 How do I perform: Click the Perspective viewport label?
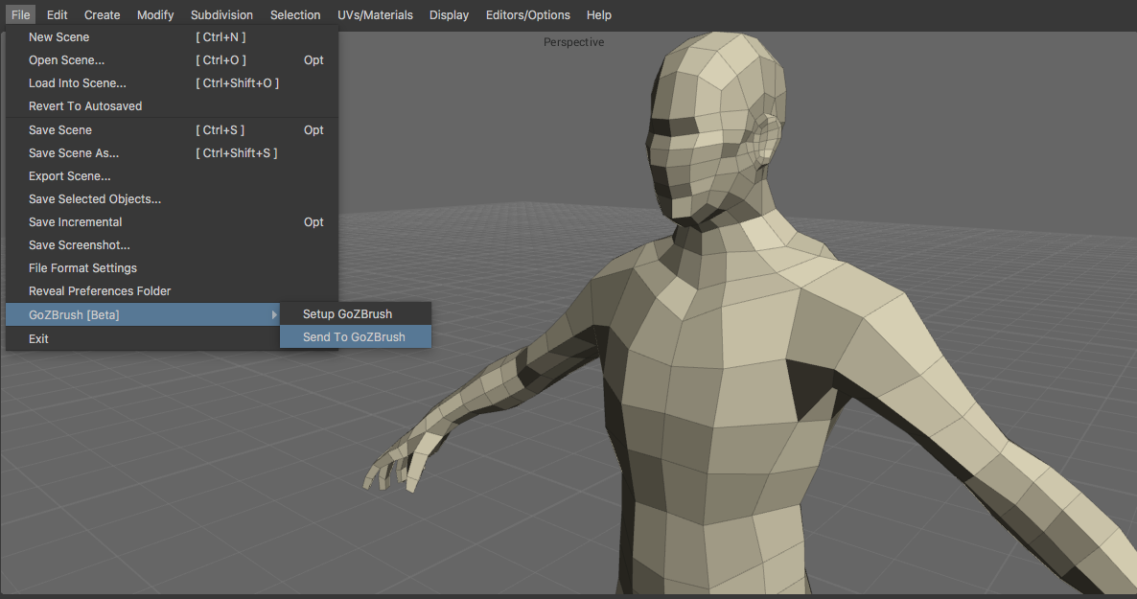573,42
